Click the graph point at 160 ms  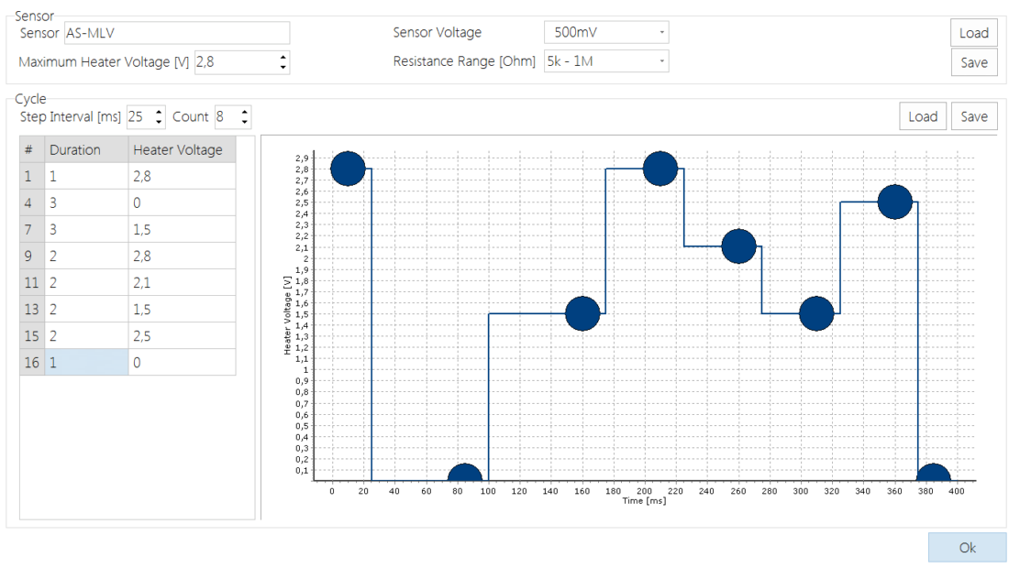(582, 313)
